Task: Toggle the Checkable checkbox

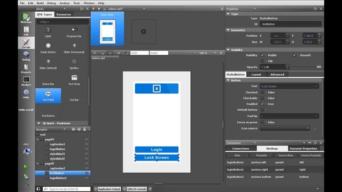Action: point(262,98)
